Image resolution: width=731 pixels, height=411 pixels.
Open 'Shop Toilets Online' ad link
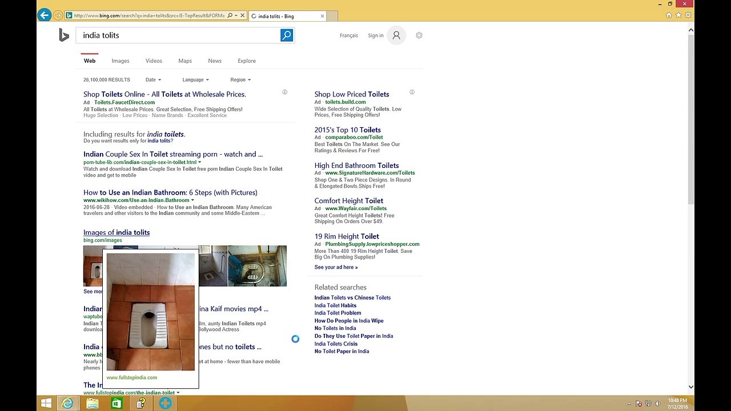click(x=164, y=94)
